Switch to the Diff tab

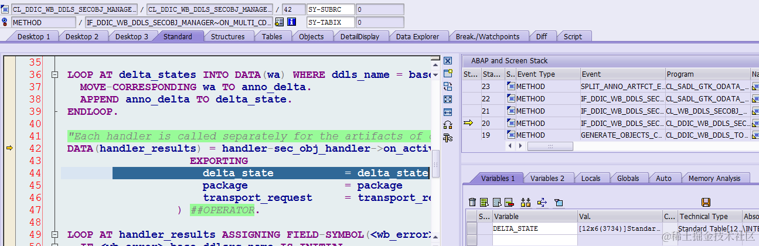542,36
